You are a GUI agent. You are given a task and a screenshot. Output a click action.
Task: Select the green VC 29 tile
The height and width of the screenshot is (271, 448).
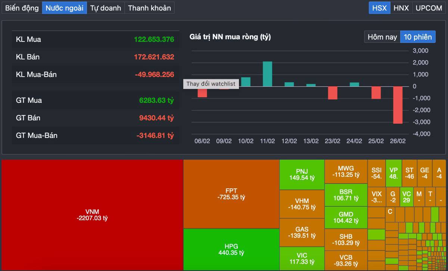[407, 197]
